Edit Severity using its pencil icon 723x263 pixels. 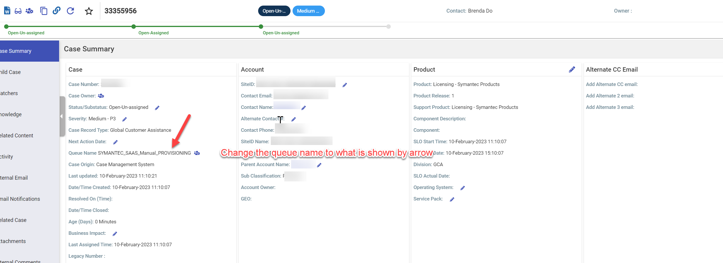pyautogui.click(x=125, y=119)
